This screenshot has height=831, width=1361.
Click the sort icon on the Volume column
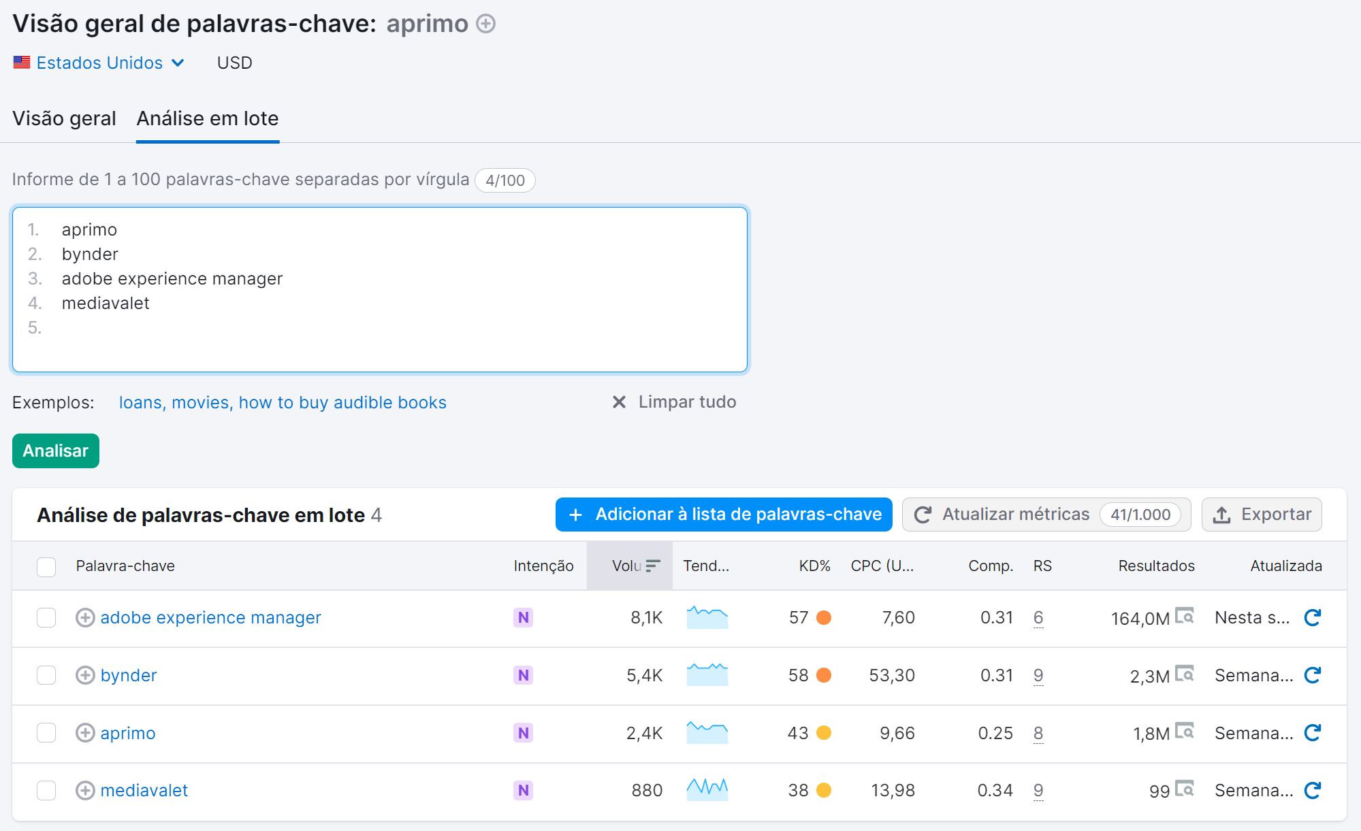pos(653,565)
